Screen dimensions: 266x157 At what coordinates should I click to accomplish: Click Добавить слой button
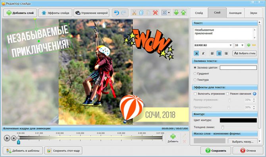pos(20,13)
